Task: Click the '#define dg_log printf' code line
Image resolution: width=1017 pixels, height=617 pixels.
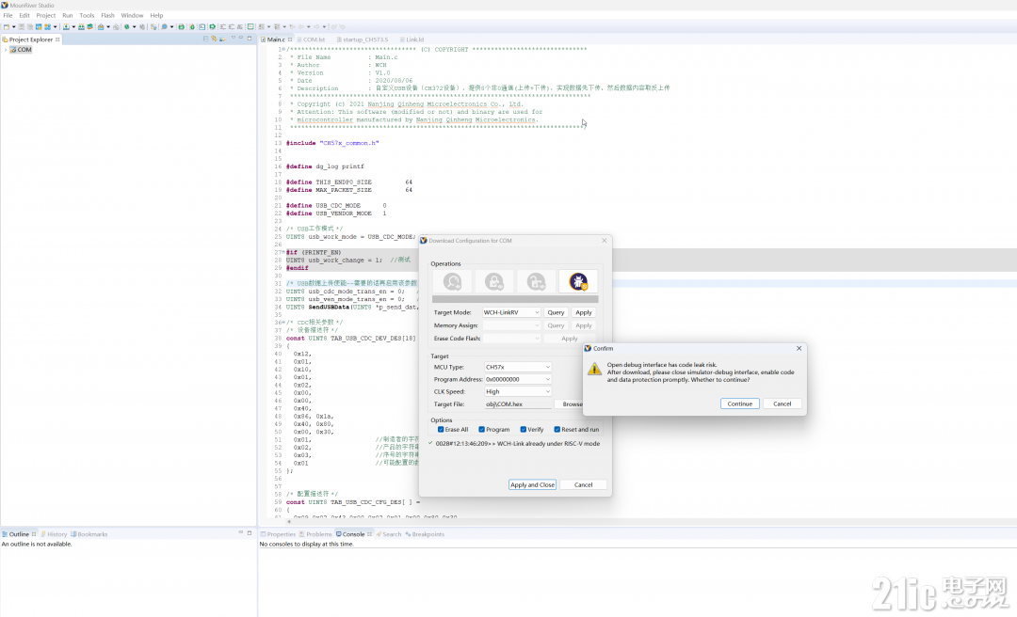Action: coord(325,166)
